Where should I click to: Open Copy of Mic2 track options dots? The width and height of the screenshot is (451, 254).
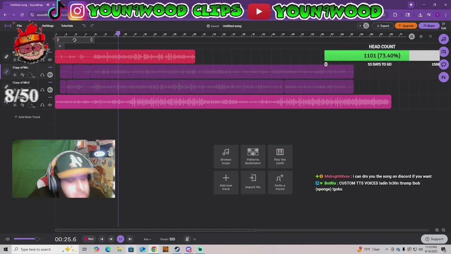pos(50,83)
